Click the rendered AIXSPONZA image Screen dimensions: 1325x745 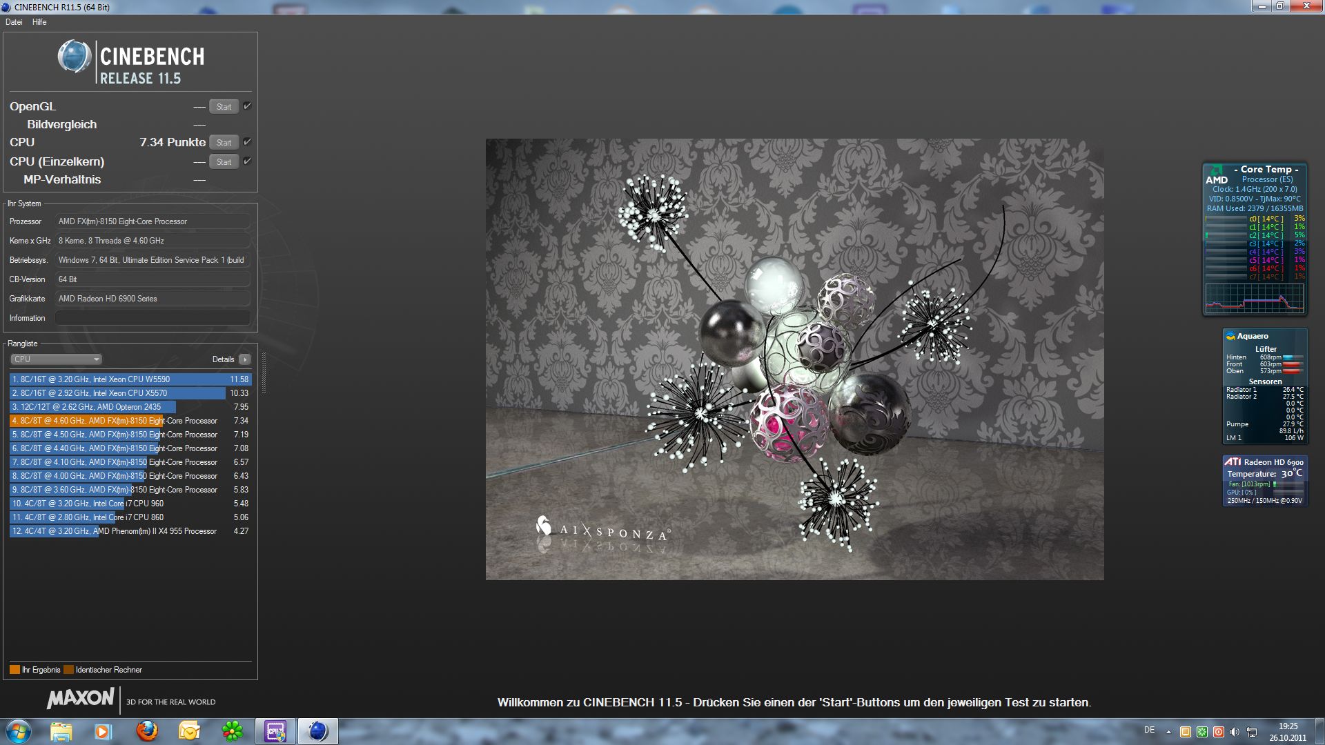[794, 359]
